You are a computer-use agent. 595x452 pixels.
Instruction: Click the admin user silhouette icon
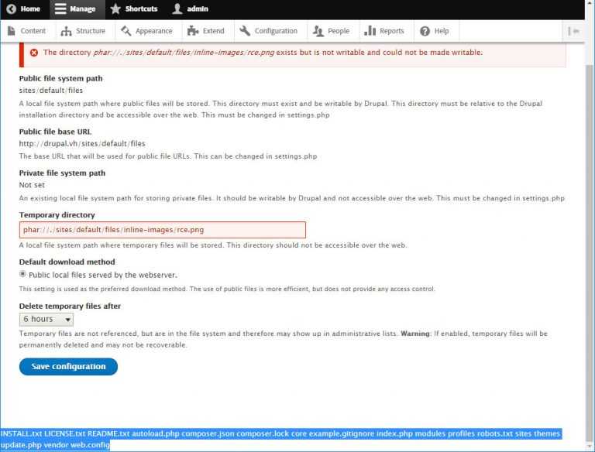[x=177, y=9]
